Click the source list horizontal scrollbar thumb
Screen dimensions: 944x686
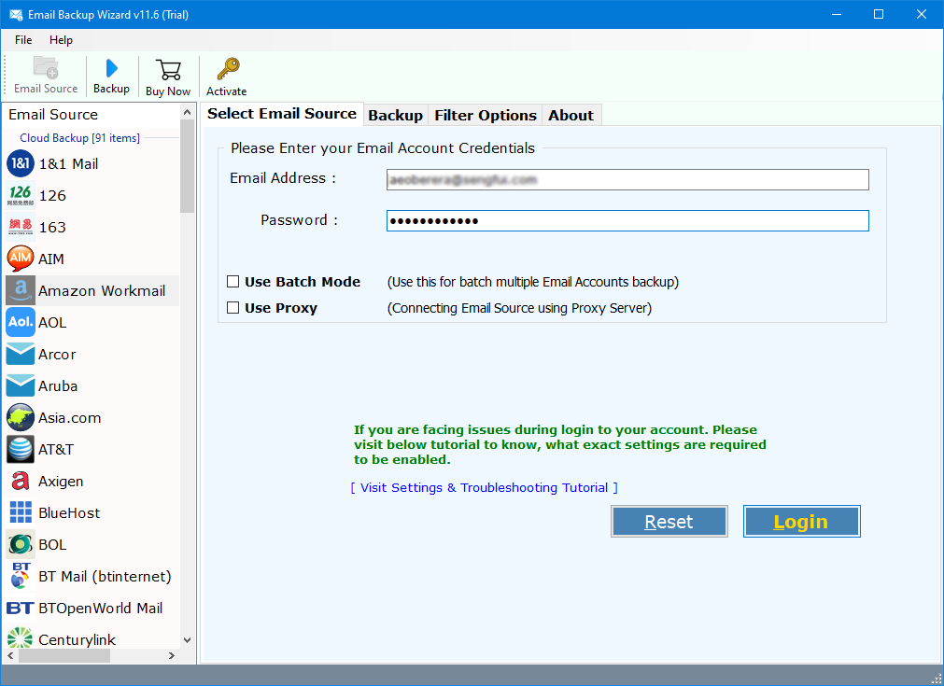63,656
